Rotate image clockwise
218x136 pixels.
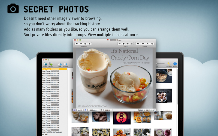(x=143, y=44)
